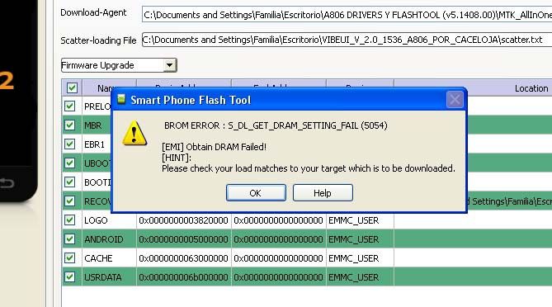Image resolution: width=552 pixels, height=307 pixels.
Task: Uncheck the BOOTIMG row checkbox
Action: 69,182
